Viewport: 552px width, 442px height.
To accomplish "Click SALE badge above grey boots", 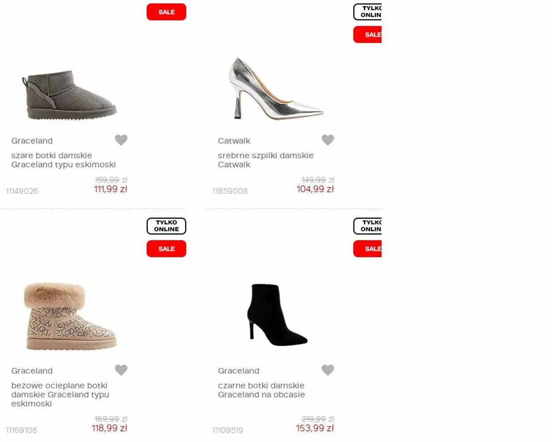I will pos(166,12).
